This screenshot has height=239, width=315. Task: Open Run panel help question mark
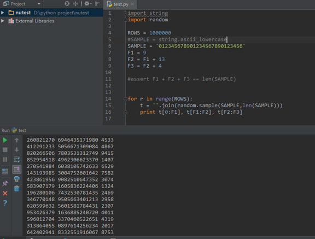pyautogui.click(x=5, y=203)
